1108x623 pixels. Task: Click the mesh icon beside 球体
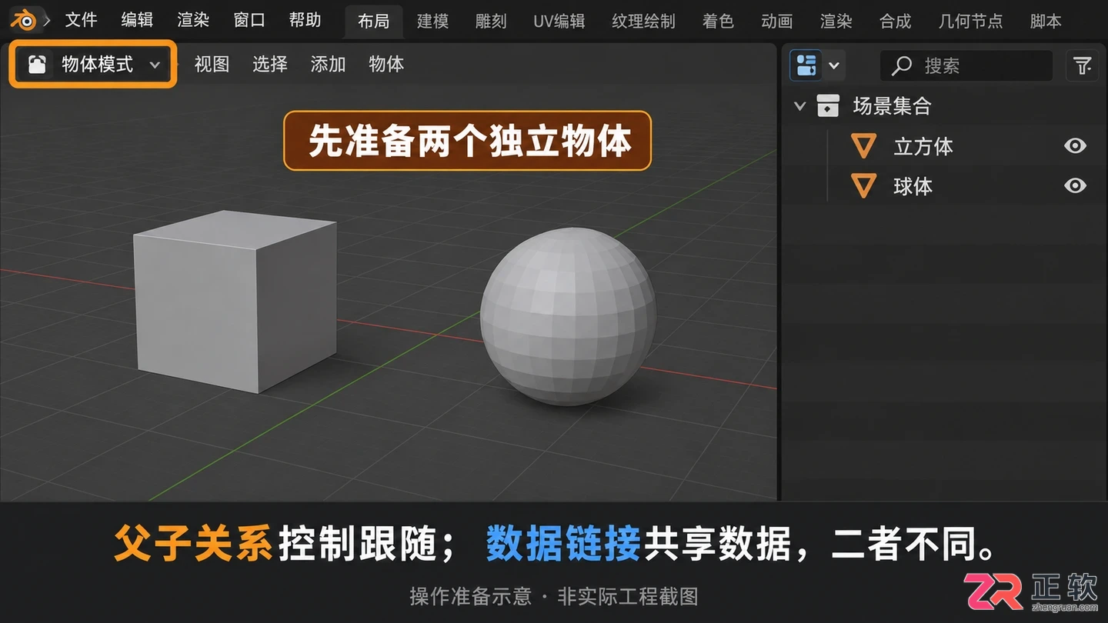pyautogui.click(x=863, y=185)
